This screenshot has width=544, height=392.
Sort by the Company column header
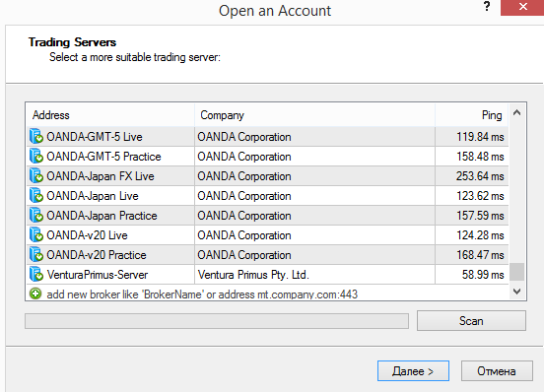pyautogui.click(x=314, y=115)
